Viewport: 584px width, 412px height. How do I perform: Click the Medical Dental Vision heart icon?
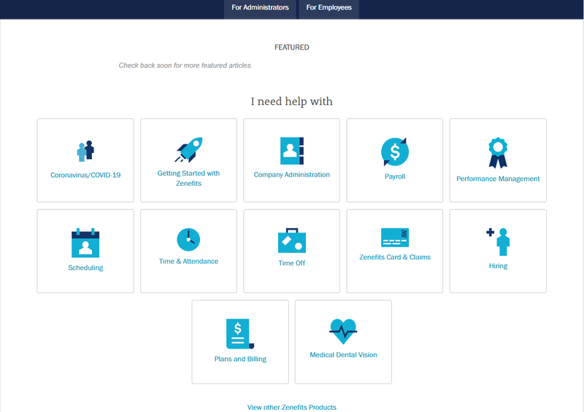tap(343, 331)
